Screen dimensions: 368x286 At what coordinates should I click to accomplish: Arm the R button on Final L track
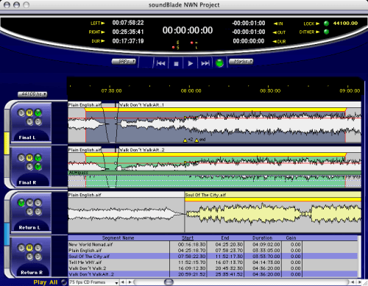(x=29, y=122)
